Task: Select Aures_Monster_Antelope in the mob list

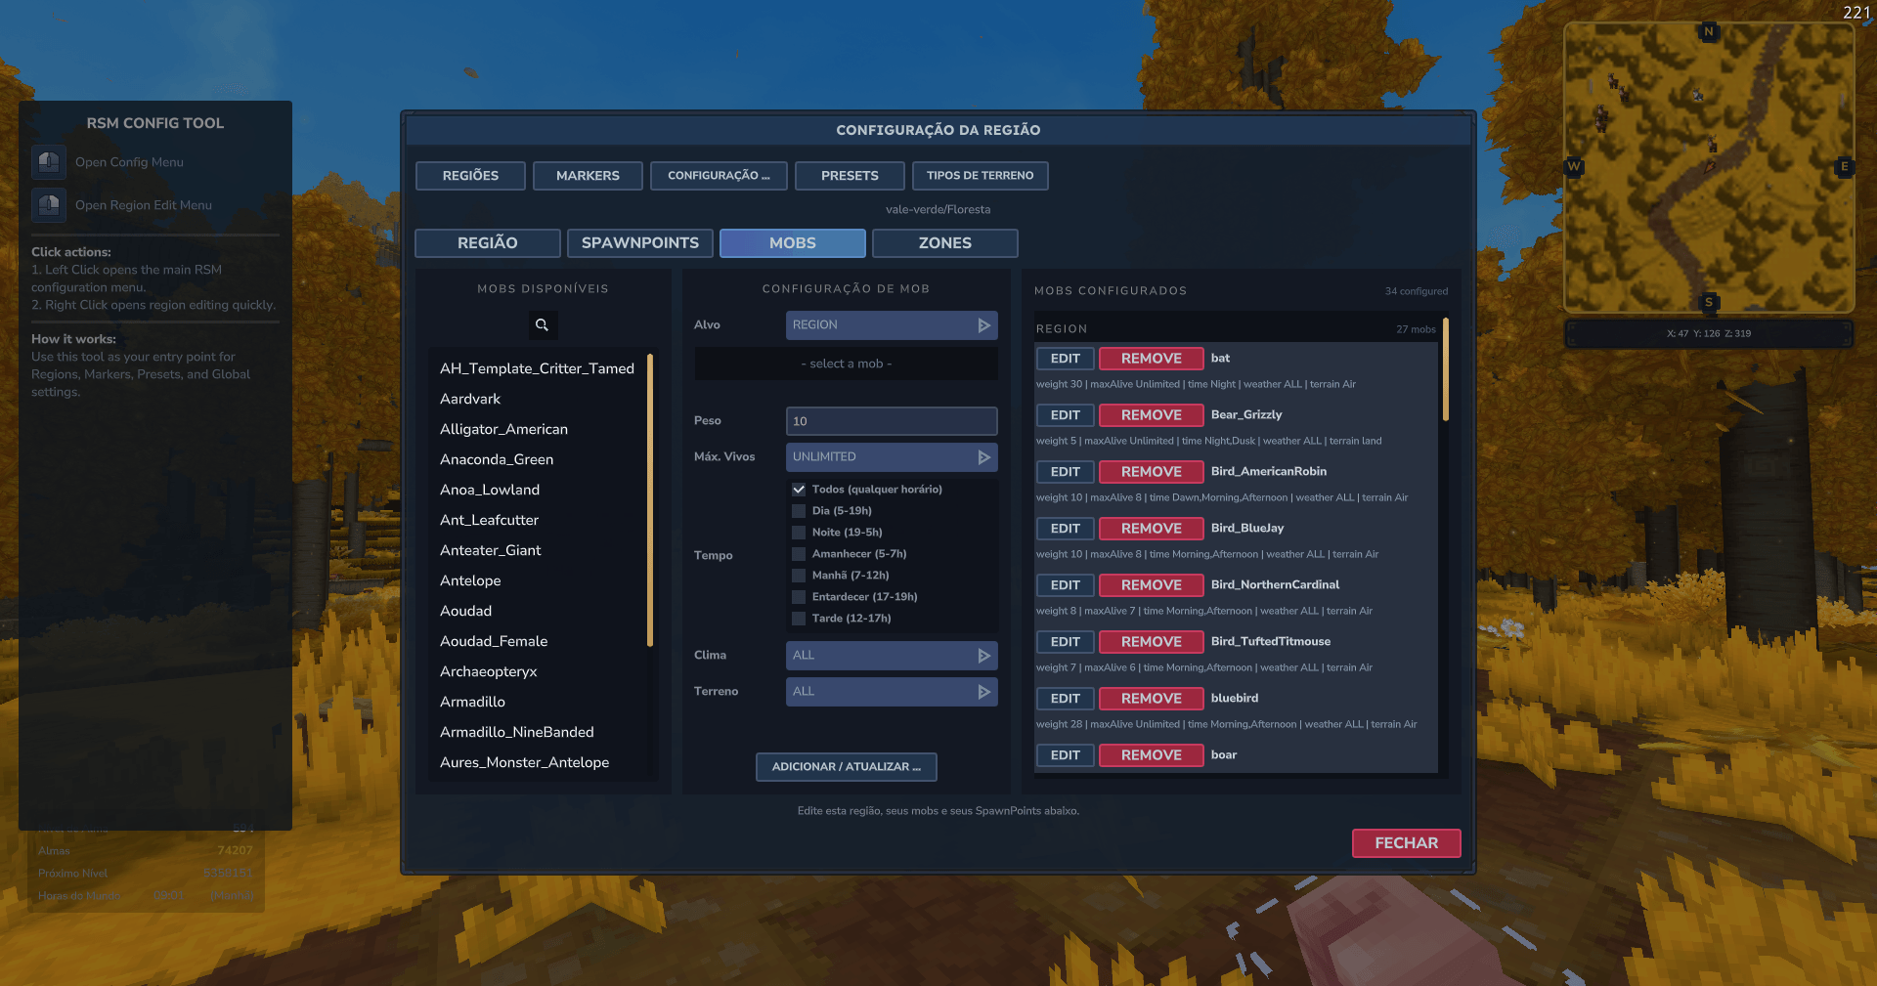Action: pyautogui.click(x=524, y=762)
